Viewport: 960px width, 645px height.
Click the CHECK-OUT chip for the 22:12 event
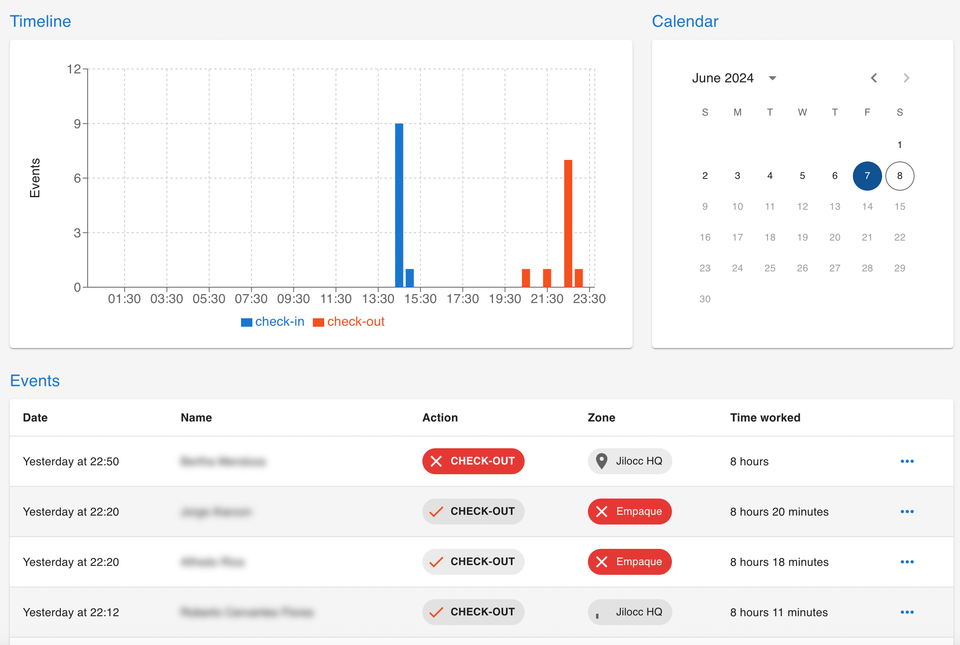(473, 612)
